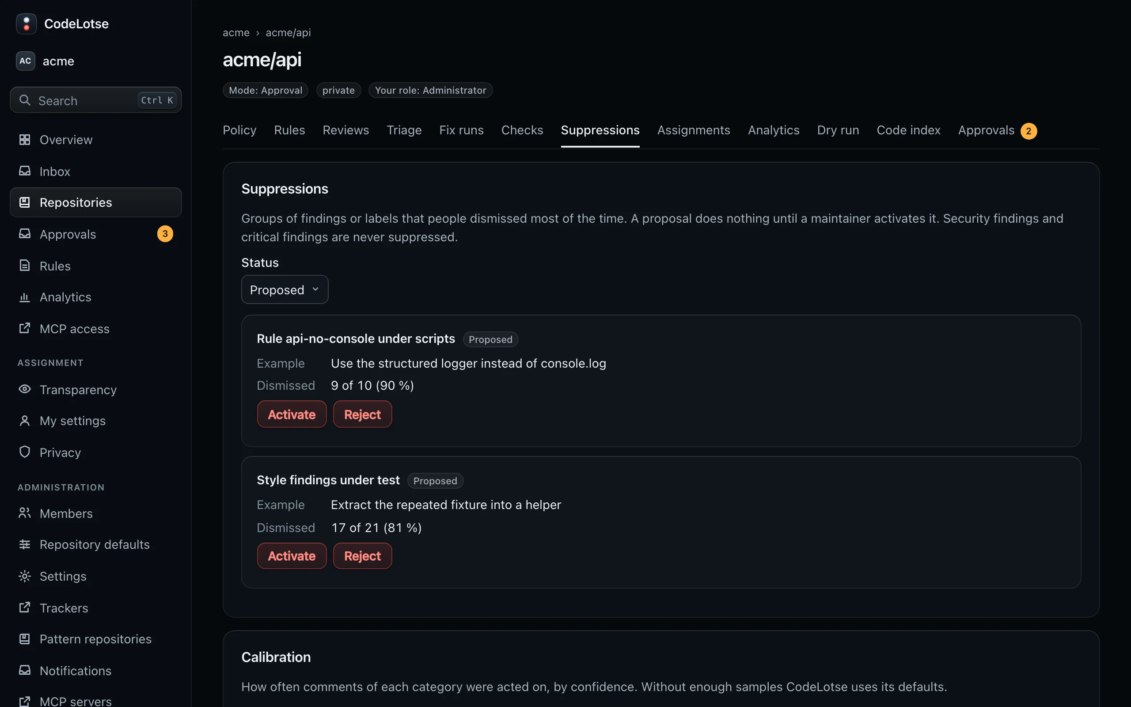Click the private visibility badge
This screenshot has width=1131, height=707.
pyautogui.click(x=338, y=90)
